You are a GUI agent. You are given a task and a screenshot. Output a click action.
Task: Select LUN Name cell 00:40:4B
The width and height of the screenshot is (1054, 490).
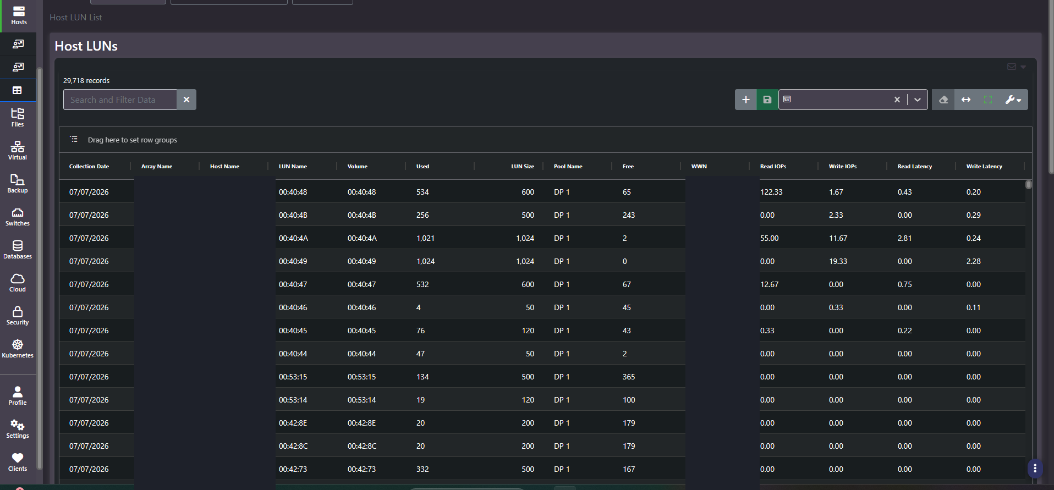pos(293,215)
